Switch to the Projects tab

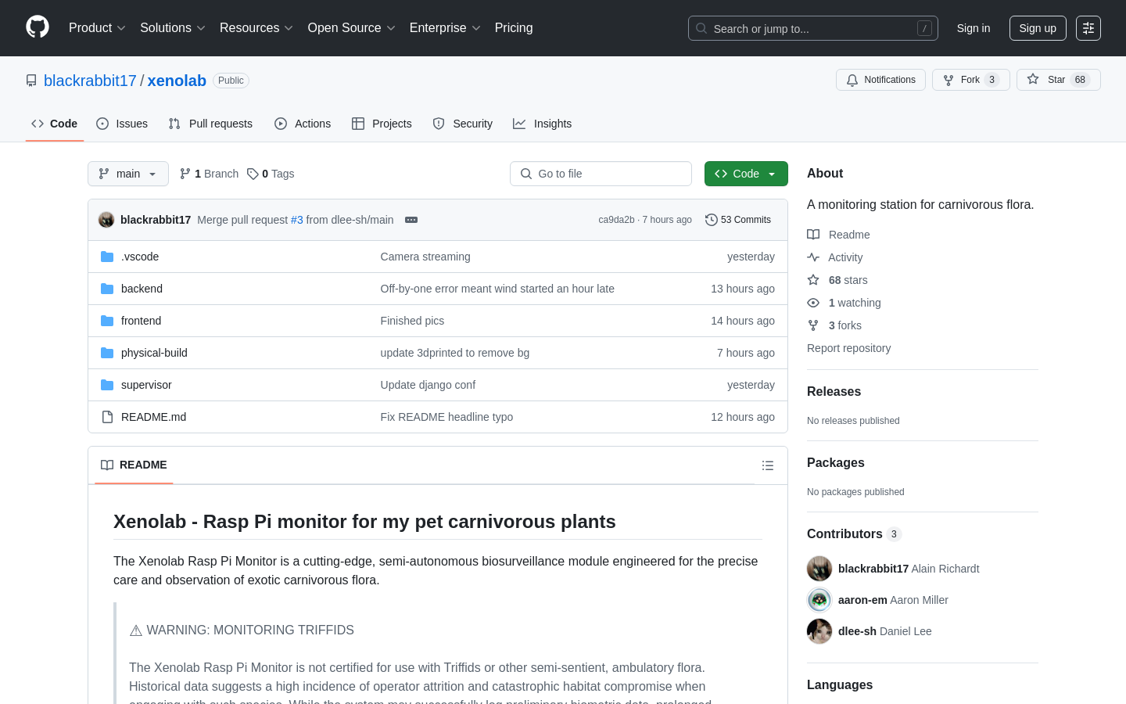tap(382, 124)
